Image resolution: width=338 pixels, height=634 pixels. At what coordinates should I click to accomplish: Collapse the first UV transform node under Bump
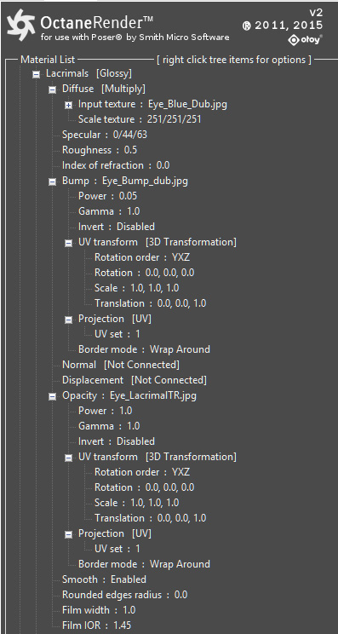pos(69,243)
